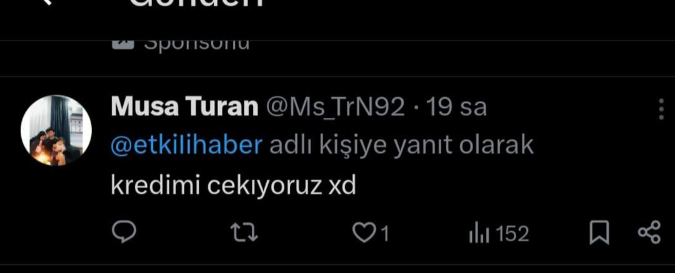Image resolution: width=675 pixels, height=273 pixels.
Task: Click the Sponsorlu label text
Action: (x=197, y=45)
